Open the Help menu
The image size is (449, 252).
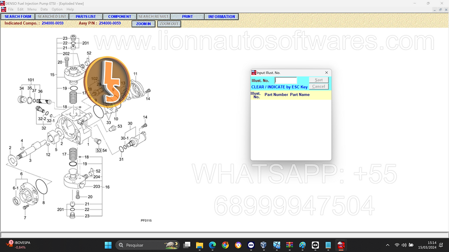pos(70,9)
